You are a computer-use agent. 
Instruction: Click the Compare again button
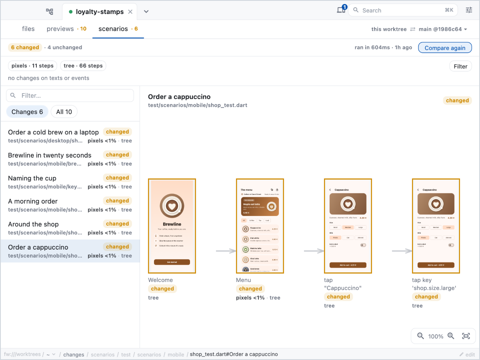pyautogui.click(x=445, y=48)
